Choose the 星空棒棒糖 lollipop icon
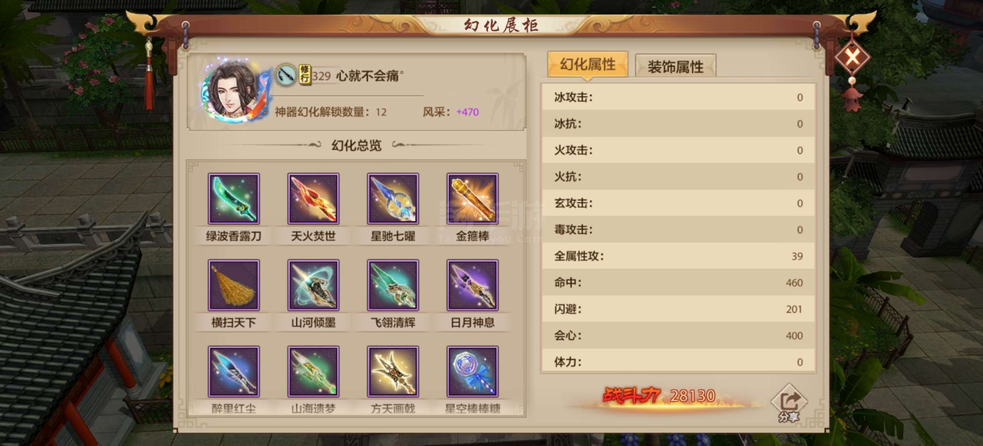 click(x=472, y=372)
